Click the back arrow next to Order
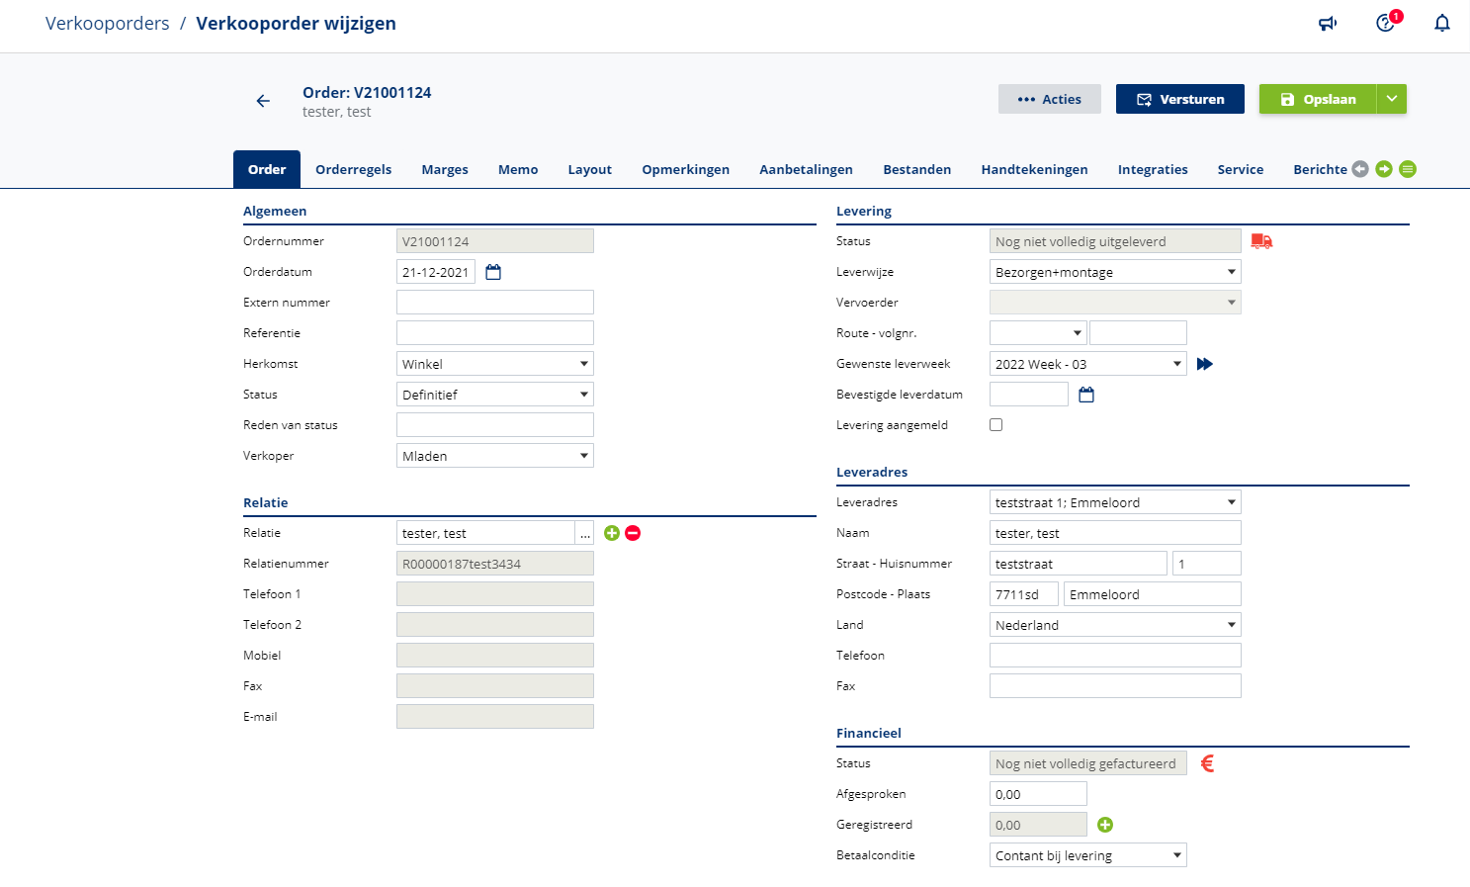Viewport: 1470px width, 887px height. tap(263, 101)
